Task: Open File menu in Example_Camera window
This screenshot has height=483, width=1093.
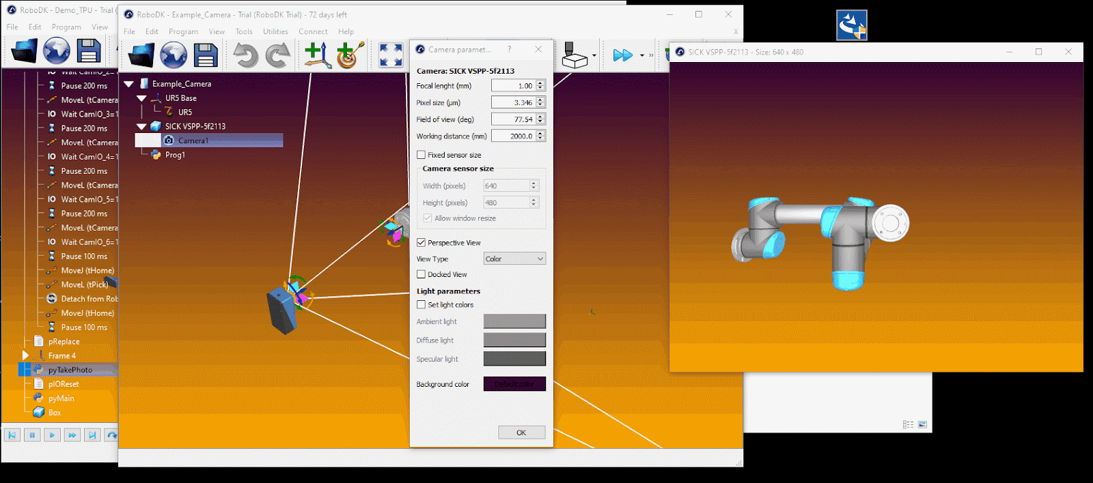Action: click(x=129, y=31)
